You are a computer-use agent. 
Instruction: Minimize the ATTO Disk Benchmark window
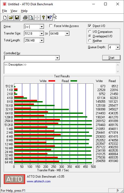tap(94, 4)
